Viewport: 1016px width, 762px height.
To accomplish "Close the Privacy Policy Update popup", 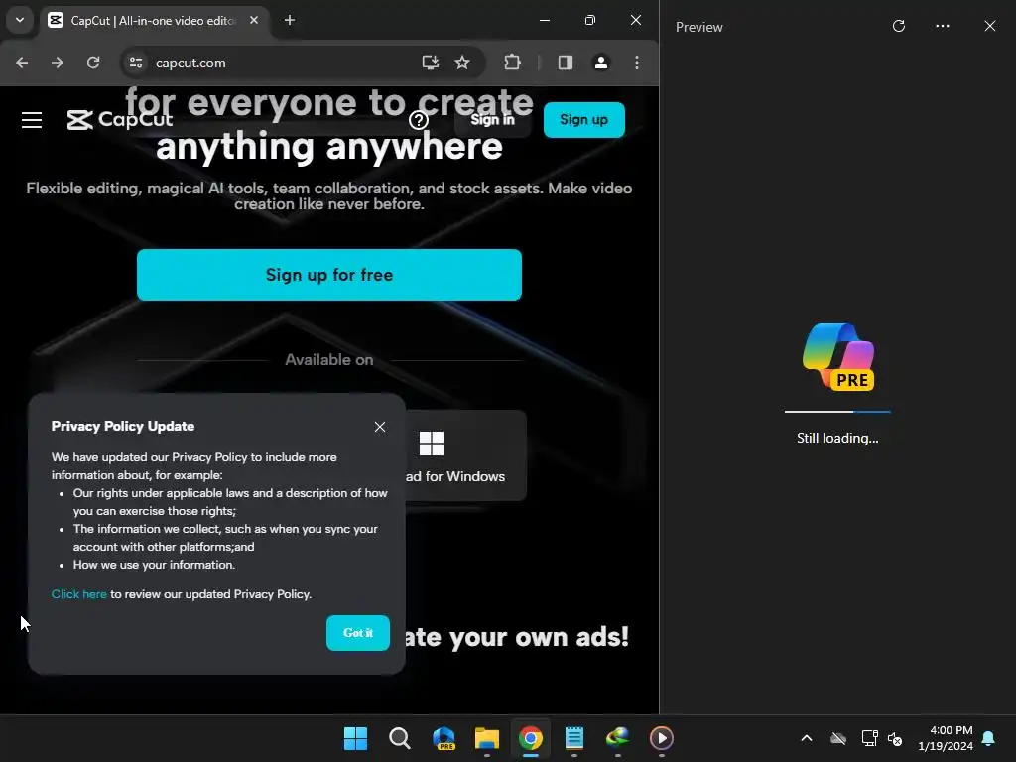I will click(380, 427).
